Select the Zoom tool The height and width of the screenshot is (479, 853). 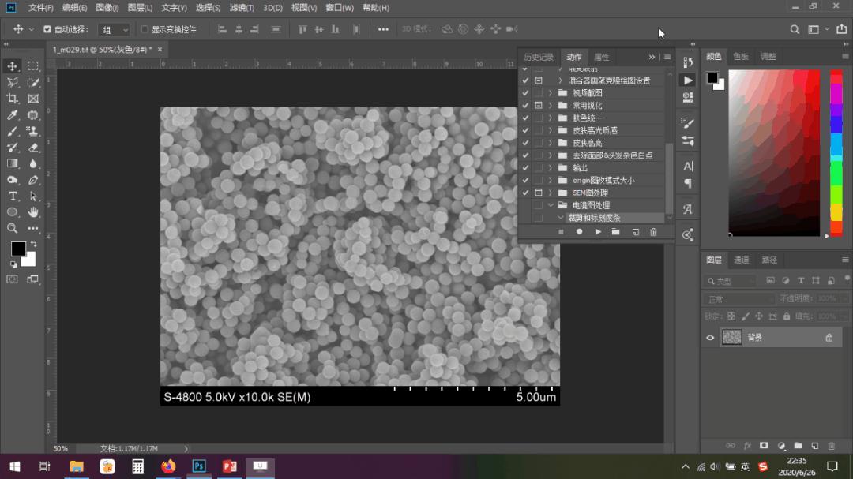tap(12, 228)
